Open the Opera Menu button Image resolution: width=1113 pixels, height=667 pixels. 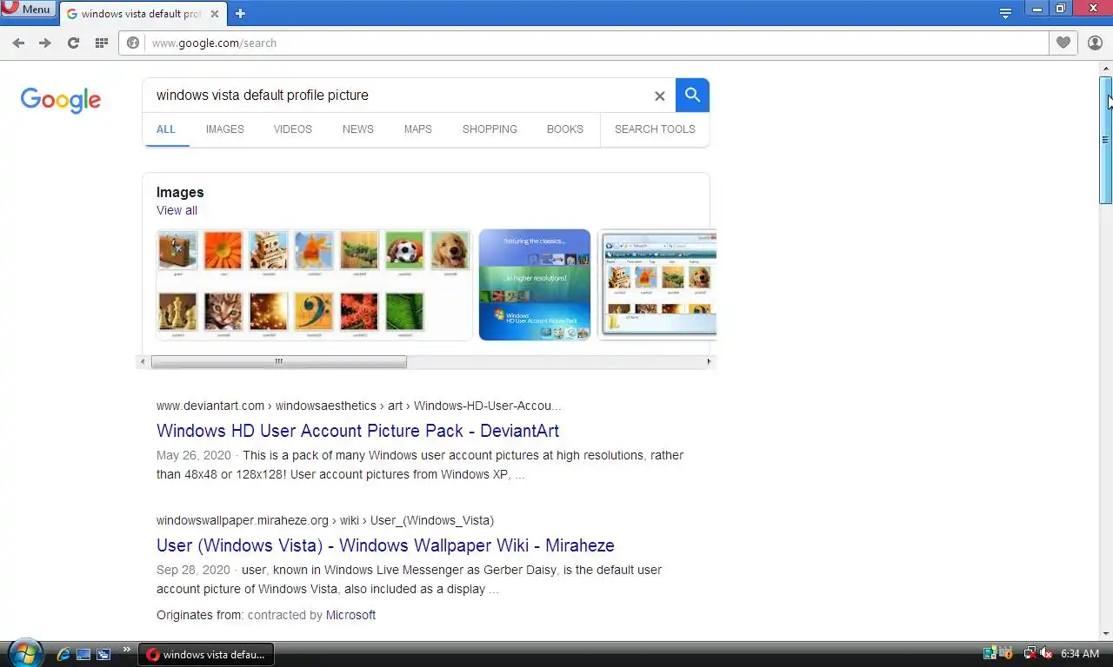coord(28,9)
